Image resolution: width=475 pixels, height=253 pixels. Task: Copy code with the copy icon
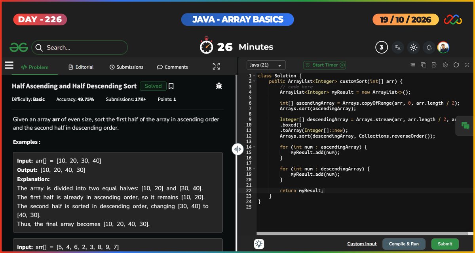(x=424, y=65)
